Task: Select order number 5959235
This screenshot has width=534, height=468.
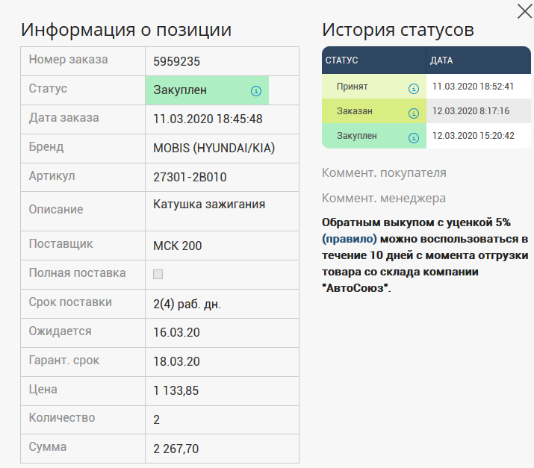Action: point(176,61)
